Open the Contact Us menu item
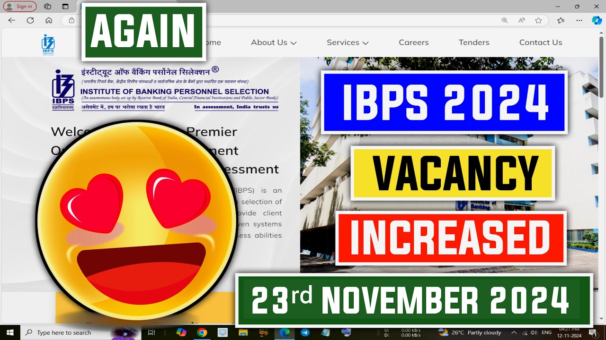This screenshot has height=340, width=606. (x=541, y=42)
